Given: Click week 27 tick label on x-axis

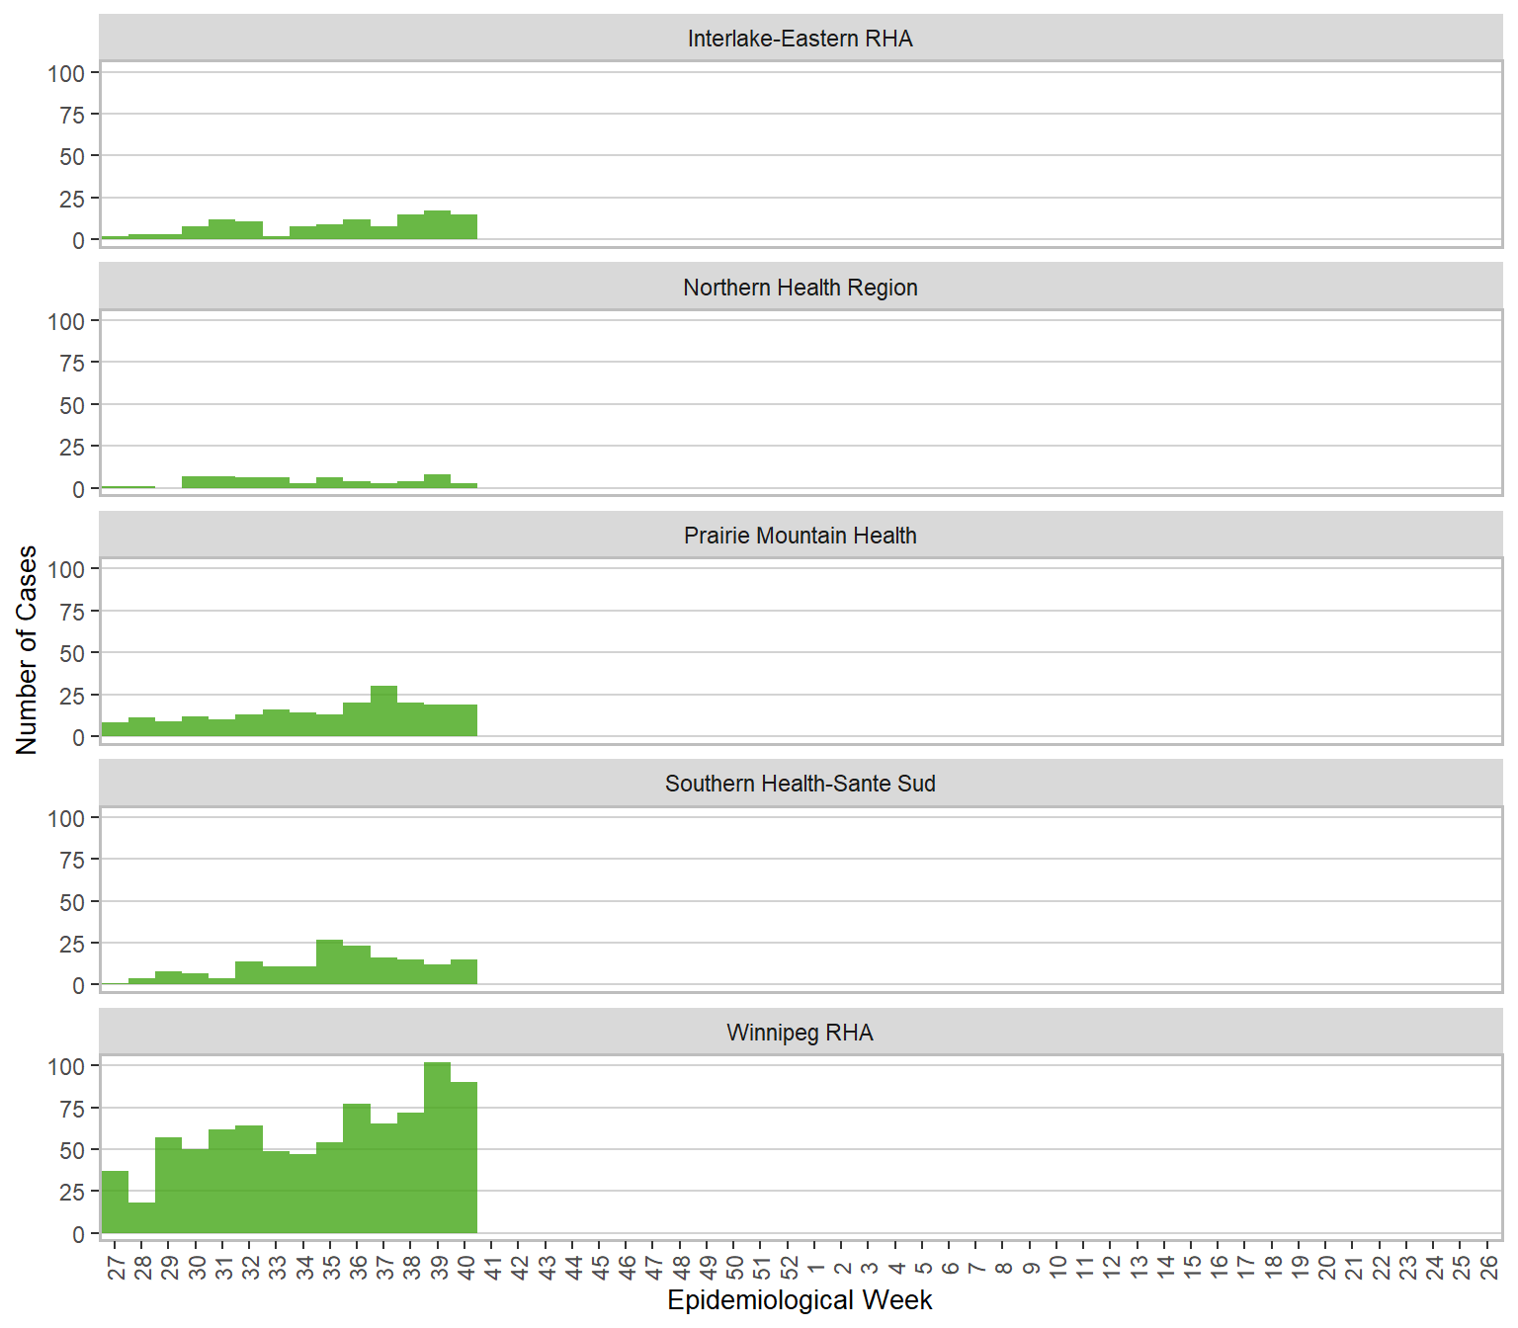Looking at the screenshot, I should (x=116, y=1267).
